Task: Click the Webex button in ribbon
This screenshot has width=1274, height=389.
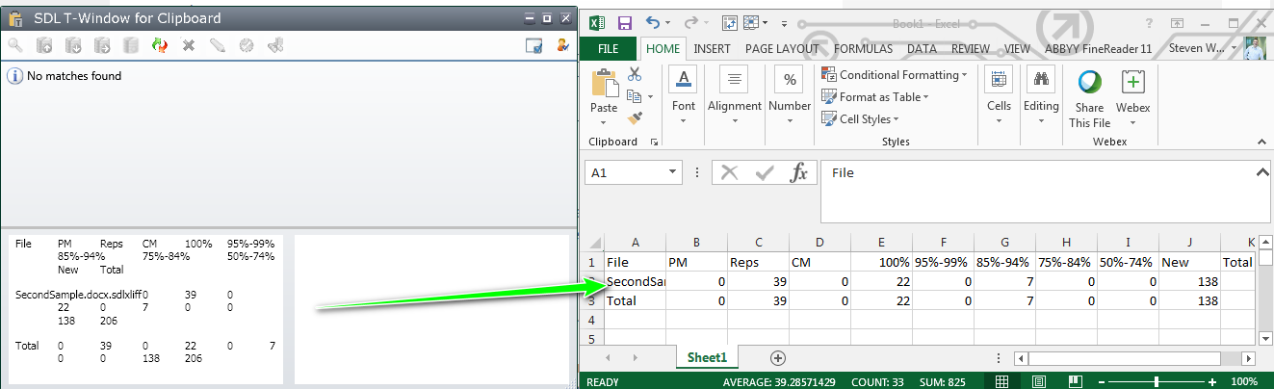Action: point(1132,97)
